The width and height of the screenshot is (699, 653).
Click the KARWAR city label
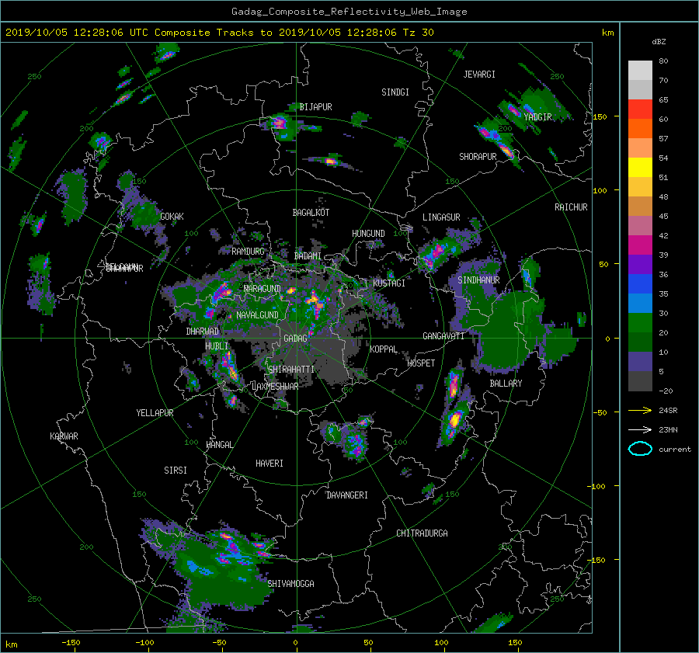64,436
